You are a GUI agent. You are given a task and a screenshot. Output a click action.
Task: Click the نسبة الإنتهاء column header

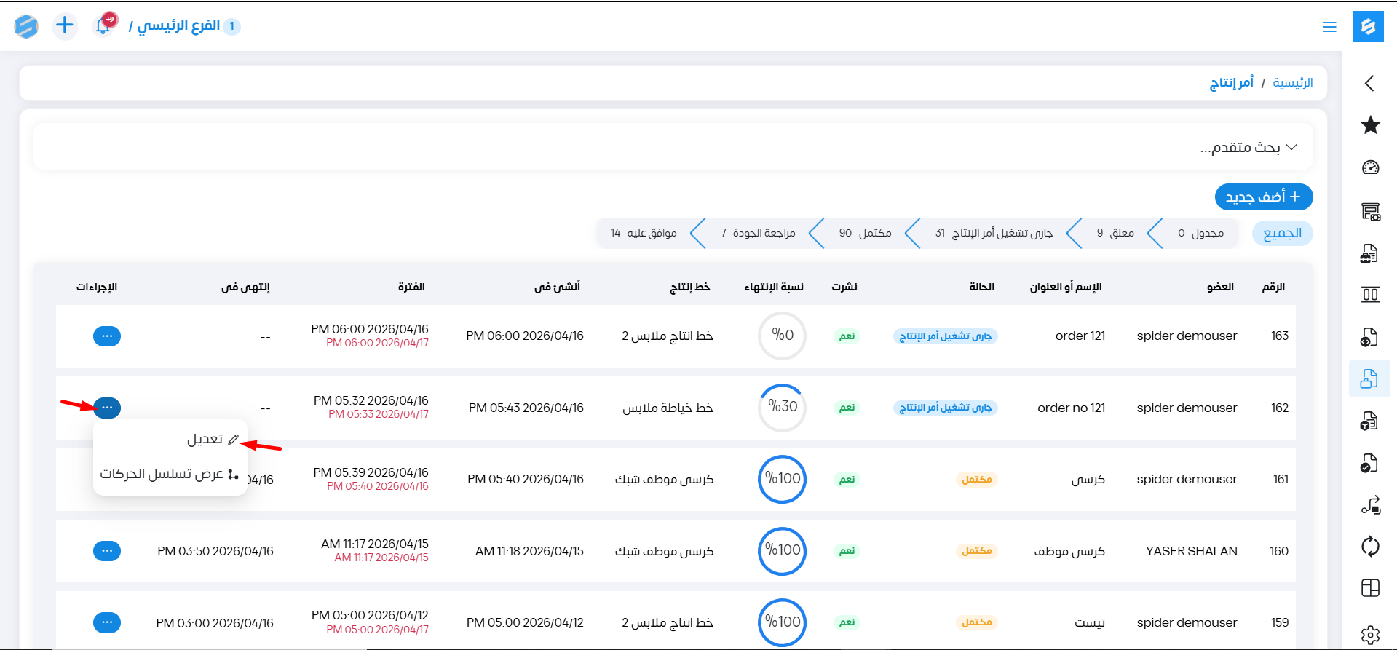coord(774,287)
